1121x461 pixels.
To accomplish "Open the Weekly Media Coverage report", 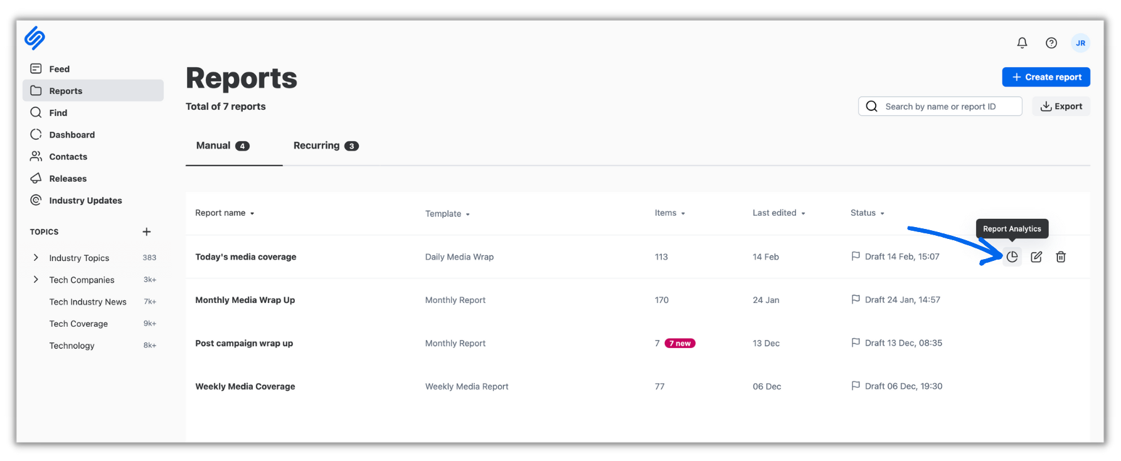I will (x=245, y=386).
